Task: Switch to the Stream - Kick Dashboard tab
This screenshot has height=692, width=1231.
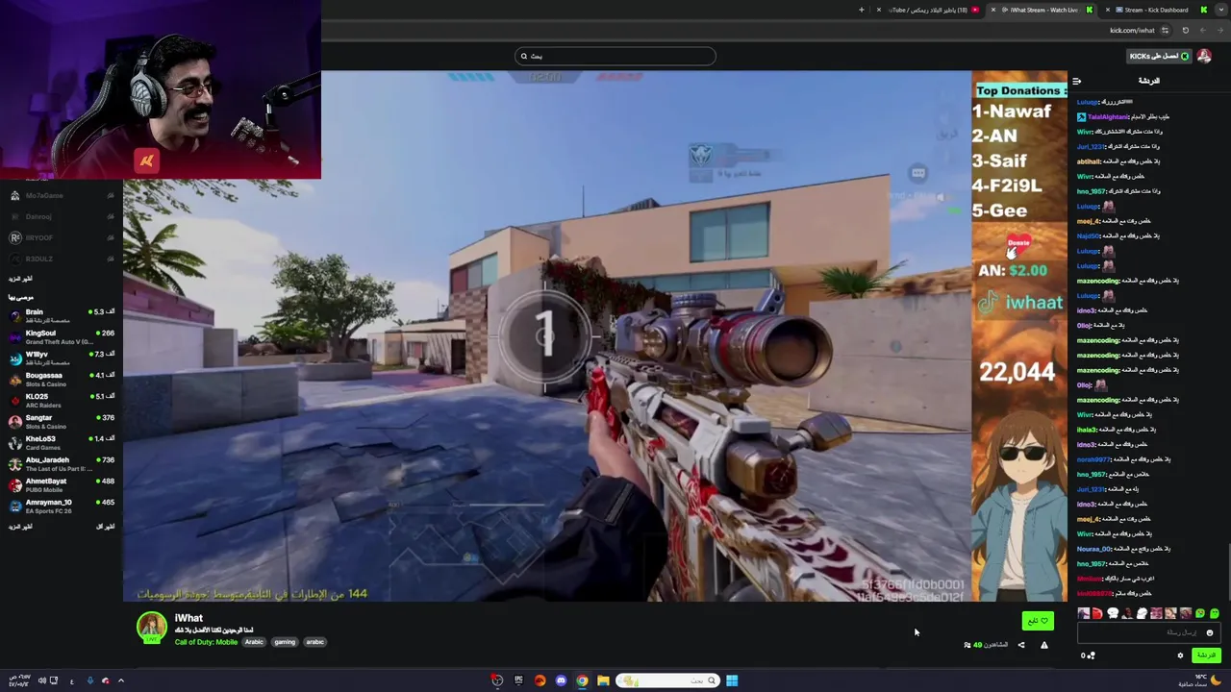Action: pyautogui.click(x=1156, y=10)
